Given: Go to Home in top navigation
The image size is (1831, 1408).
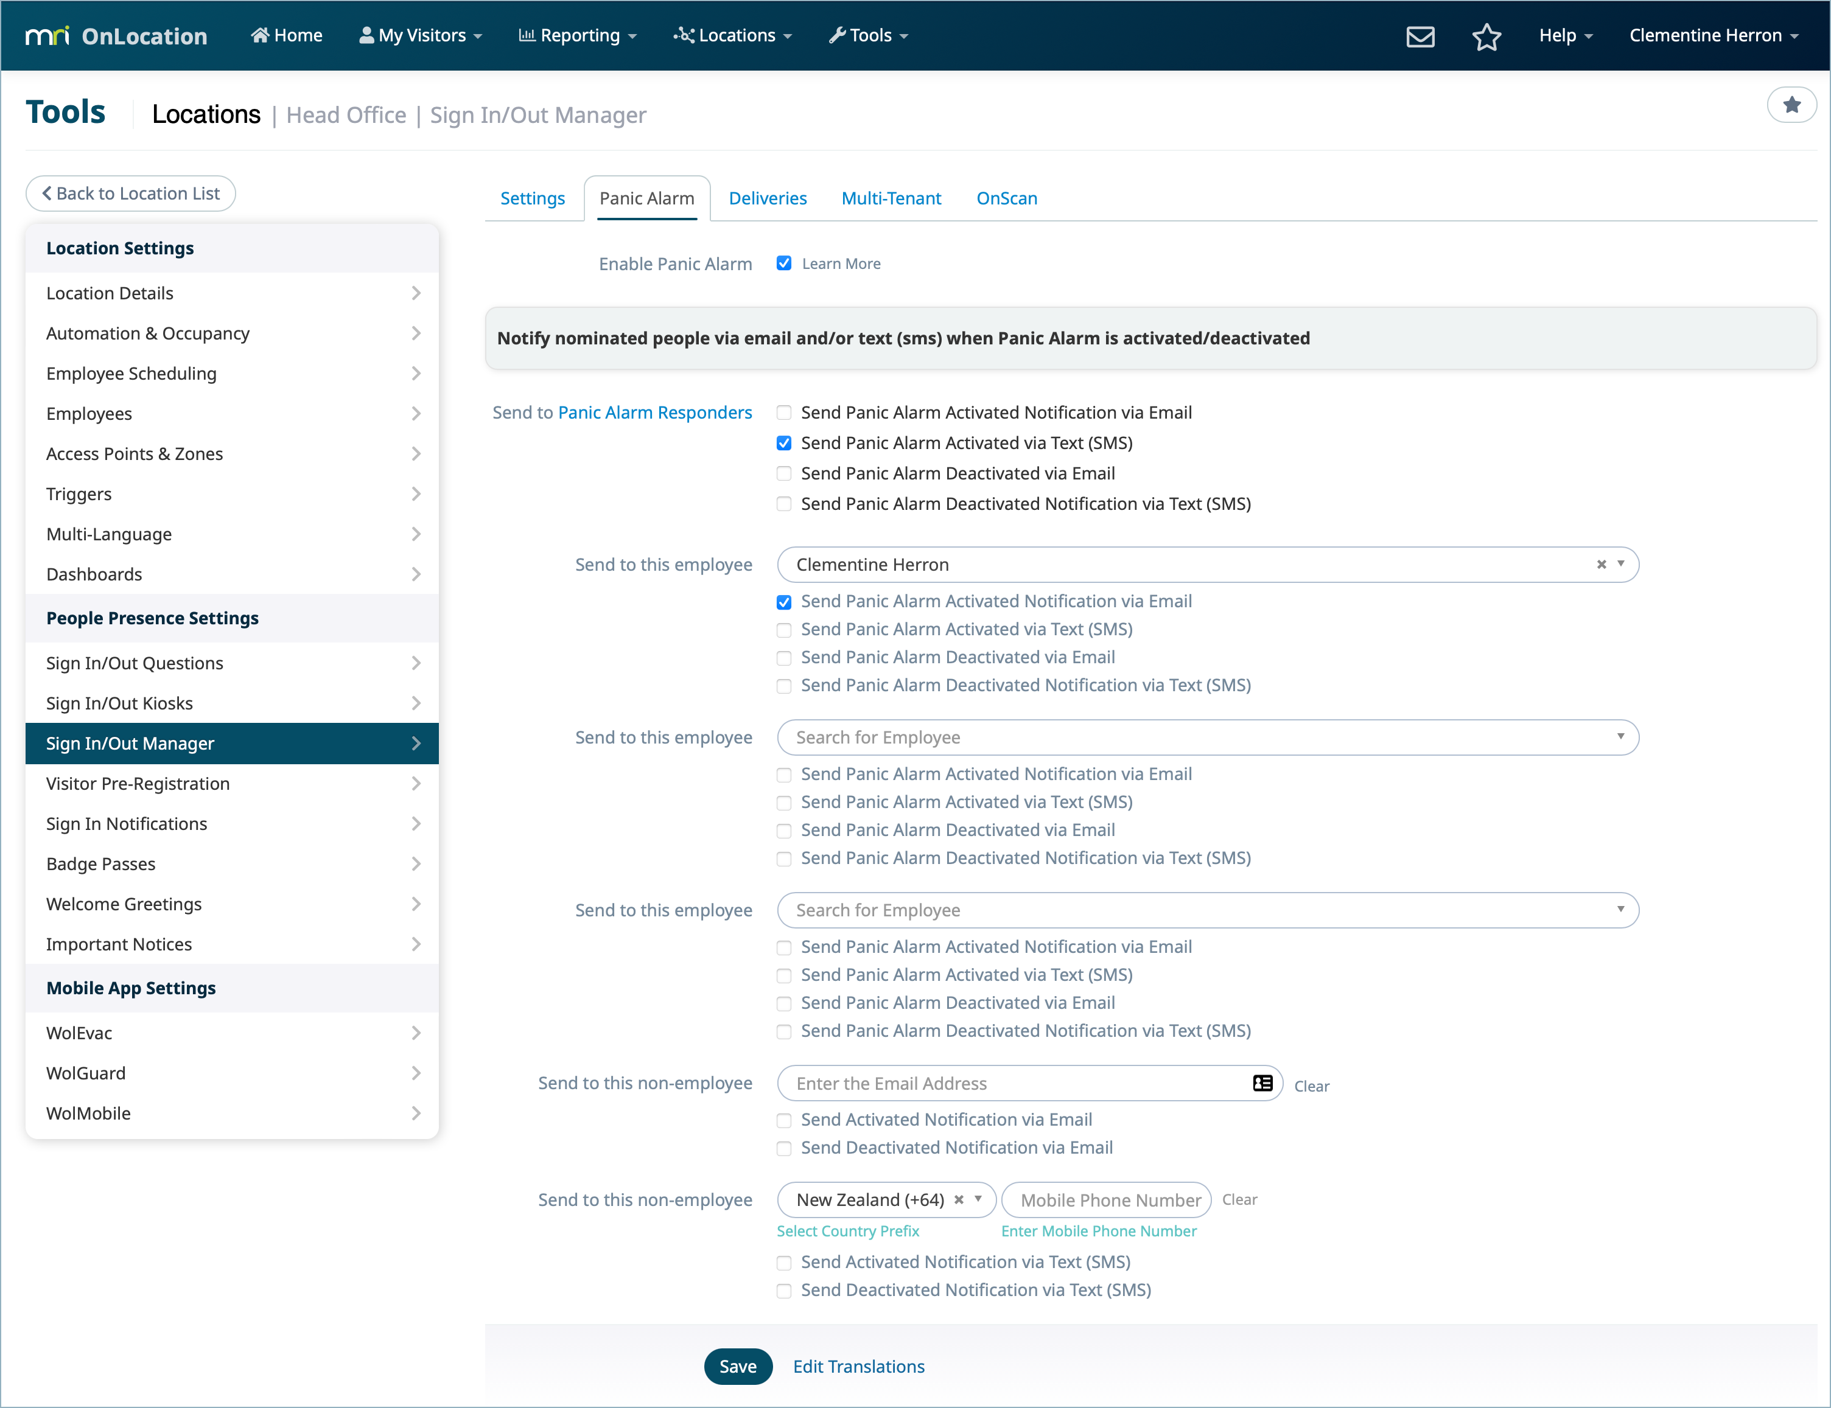Looking at the screenshot, I should pos(287,35).
